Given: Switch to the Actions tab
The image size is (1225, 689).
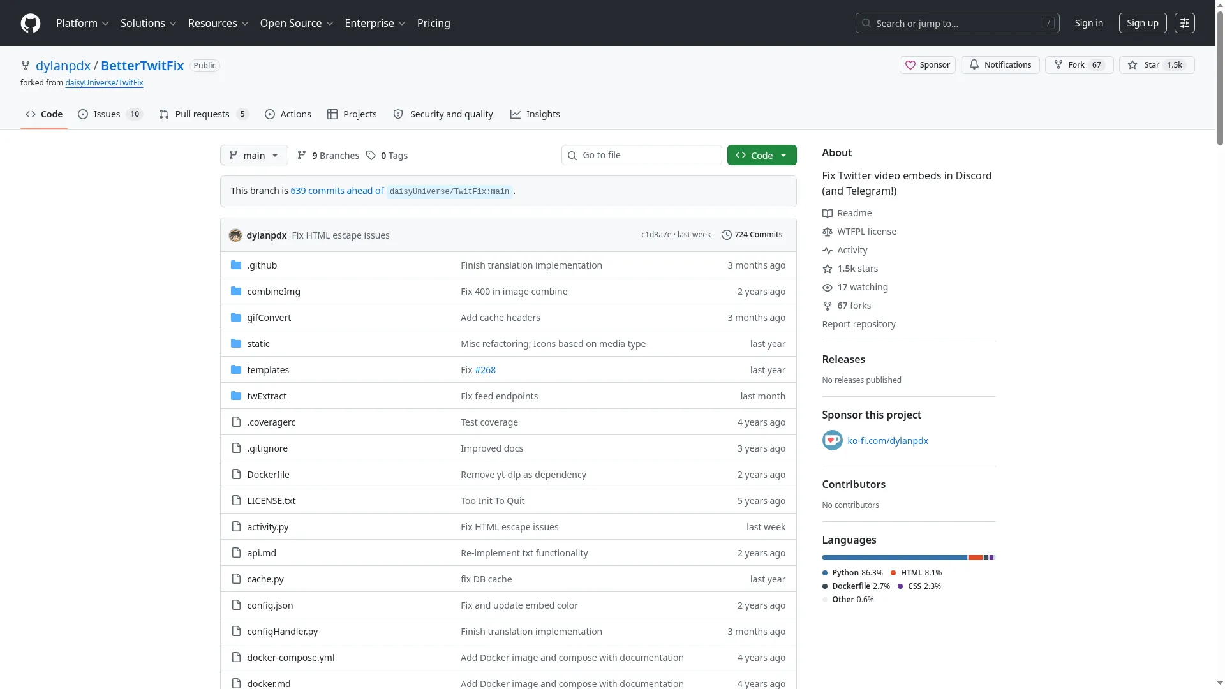Looking at the screenshot, I should coord(288,114).
